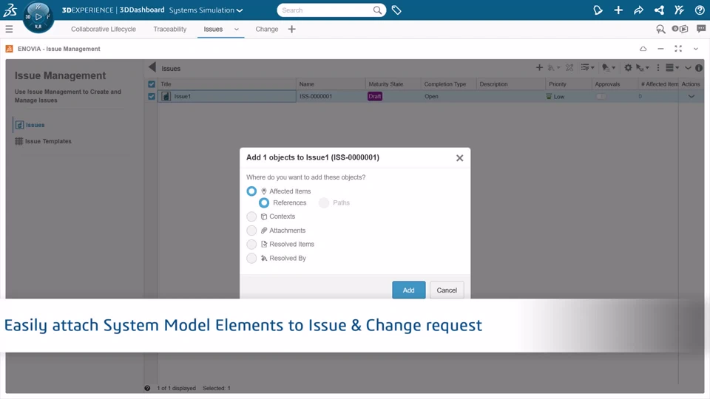Click the Cancel button in the dialog

(x=447, y=290)
